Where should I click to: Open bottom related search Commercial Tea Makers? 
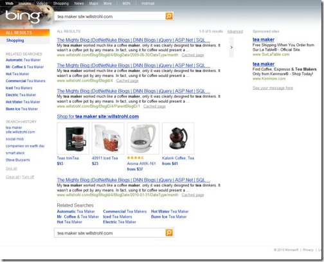pos(125,211)
